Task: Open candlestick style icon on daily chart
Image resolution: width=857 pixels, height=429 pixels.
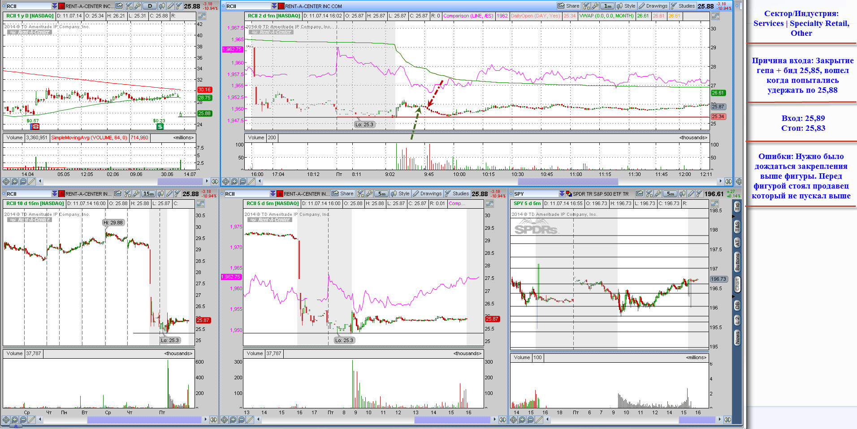Action: pos(162,6)
